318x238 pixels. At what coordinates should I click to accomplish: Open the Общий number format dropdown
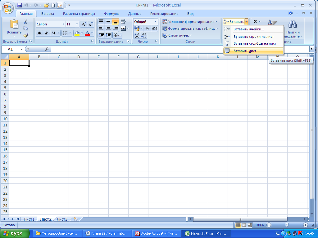[x=156, y=22]
